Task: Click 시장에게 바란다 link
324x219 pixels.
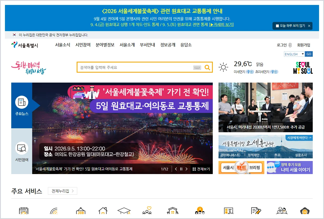Action: click(x=299, y=138)
